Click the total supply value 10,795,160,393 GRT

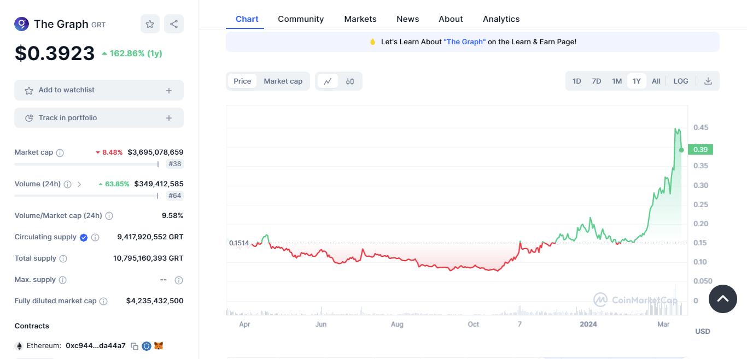click(148, 258)
